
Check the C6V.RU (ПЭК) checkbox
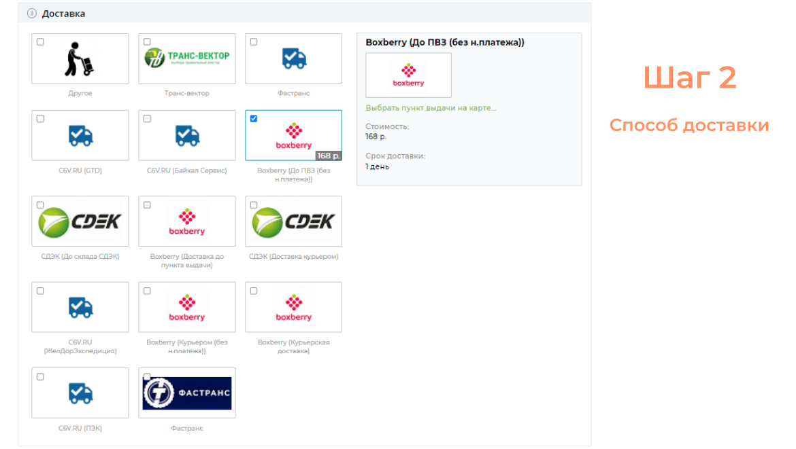coord(40,376)
